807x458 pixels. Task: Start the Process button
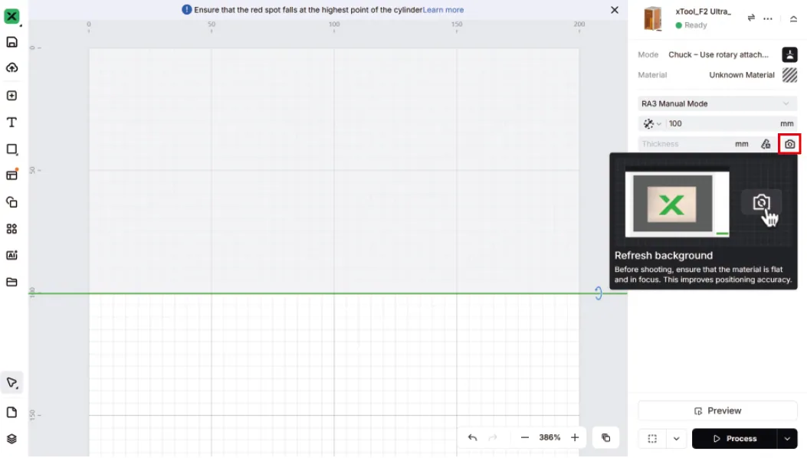click(734, 438)
